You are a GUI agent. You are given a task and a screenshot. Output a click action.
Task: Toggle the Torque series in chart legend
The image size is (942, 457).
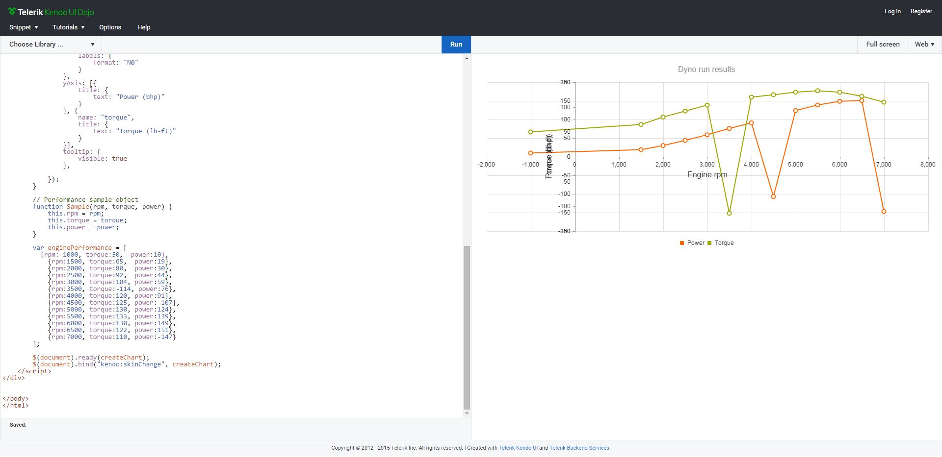coord(720,243)
